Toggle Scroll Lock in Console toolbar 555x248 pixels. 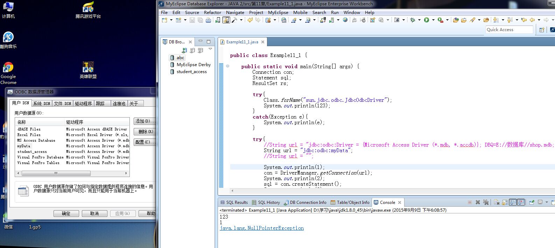tap(505, 202)
